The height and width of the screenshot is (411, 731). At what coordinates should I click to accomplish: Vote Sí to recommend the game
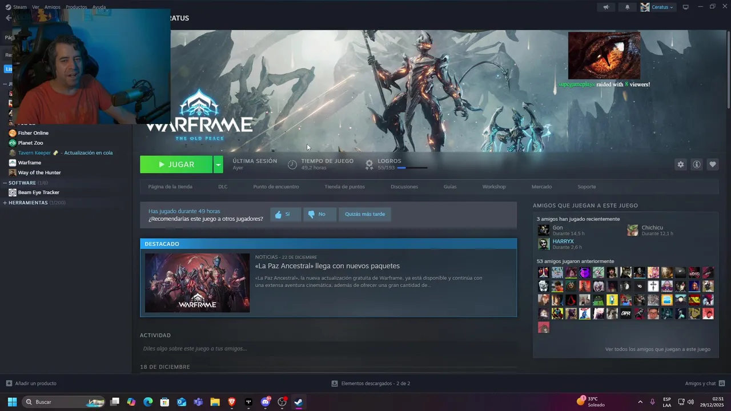pos(285,214)
